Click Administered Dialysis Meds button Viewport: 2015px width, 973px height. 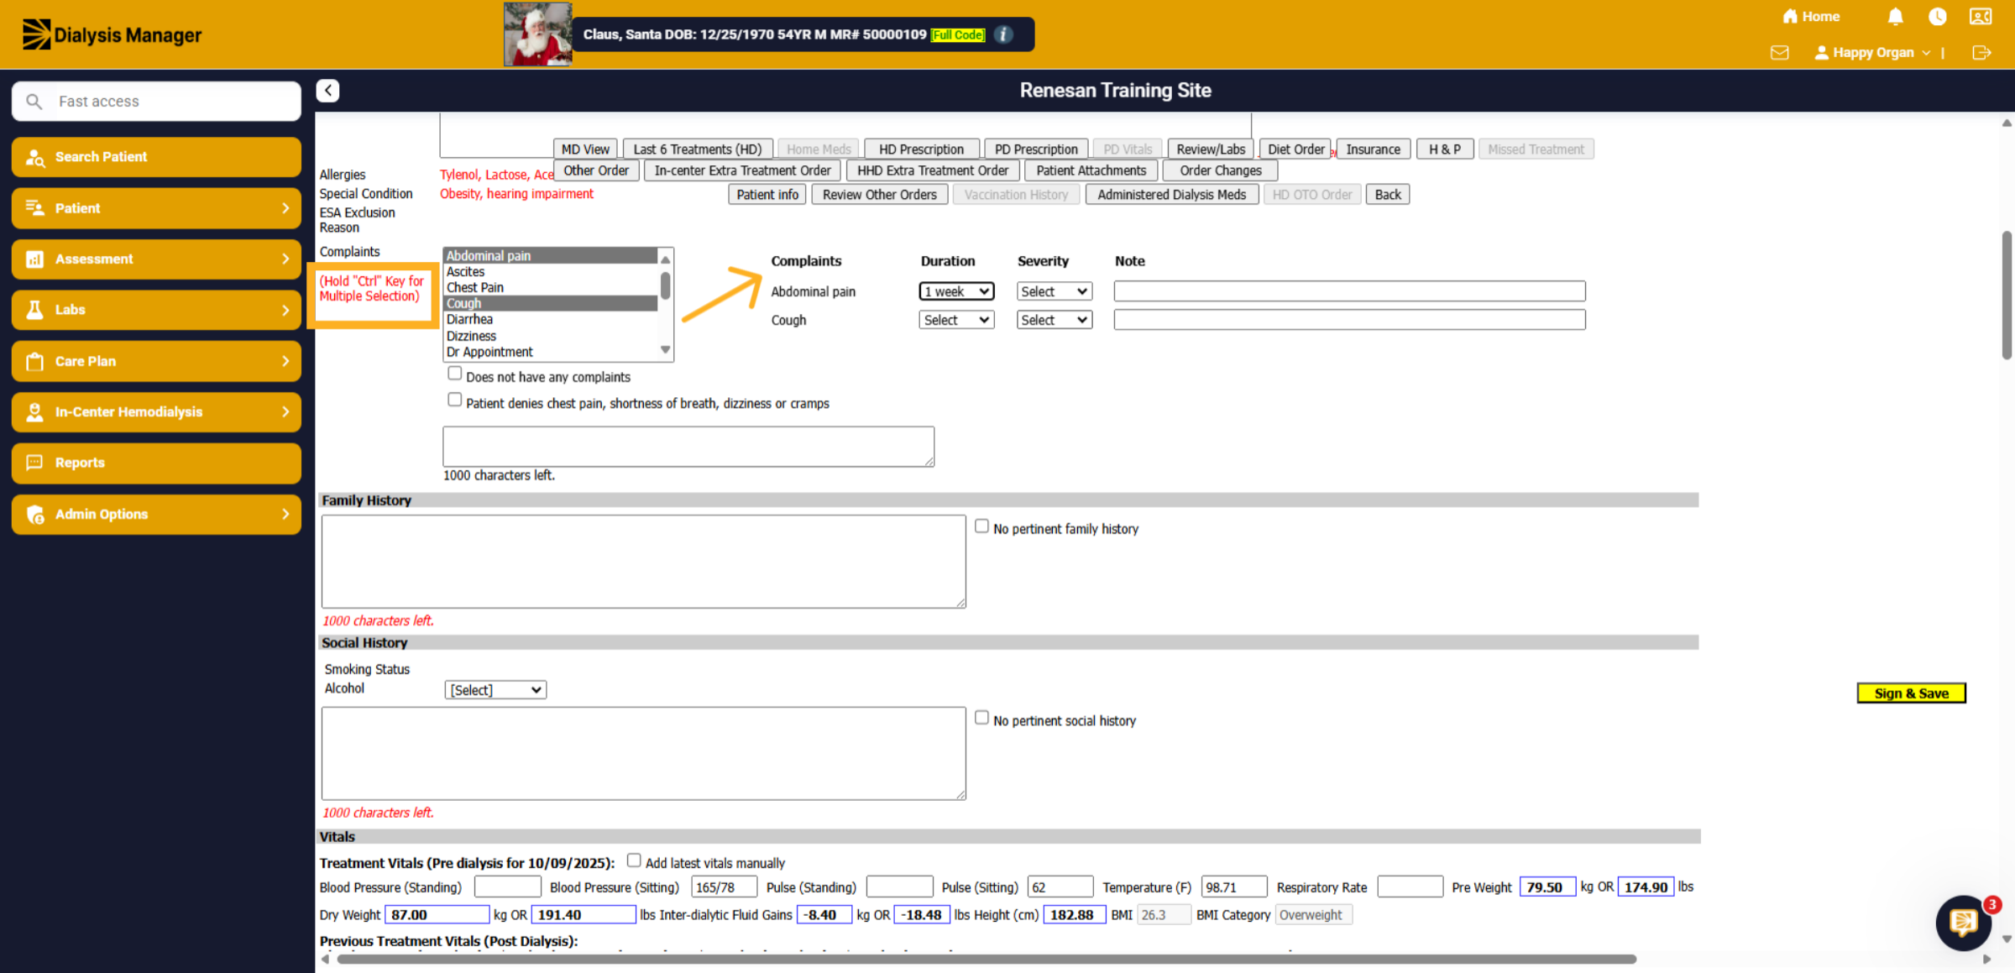click(1171, 195)
